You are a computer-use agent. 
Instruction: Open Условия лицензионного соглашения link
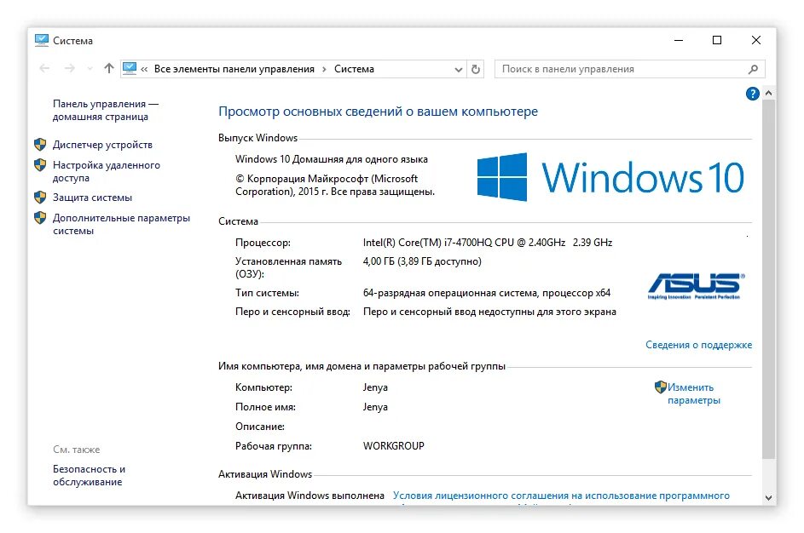point(561,496)
